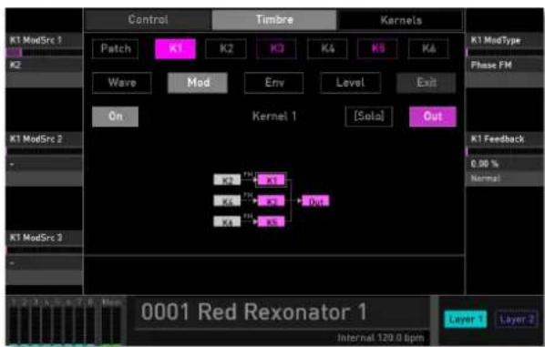Click the Internal 120.0 bpm tempo display
Viewport: 545px width, 347px height.
click(x=381, y=338)
